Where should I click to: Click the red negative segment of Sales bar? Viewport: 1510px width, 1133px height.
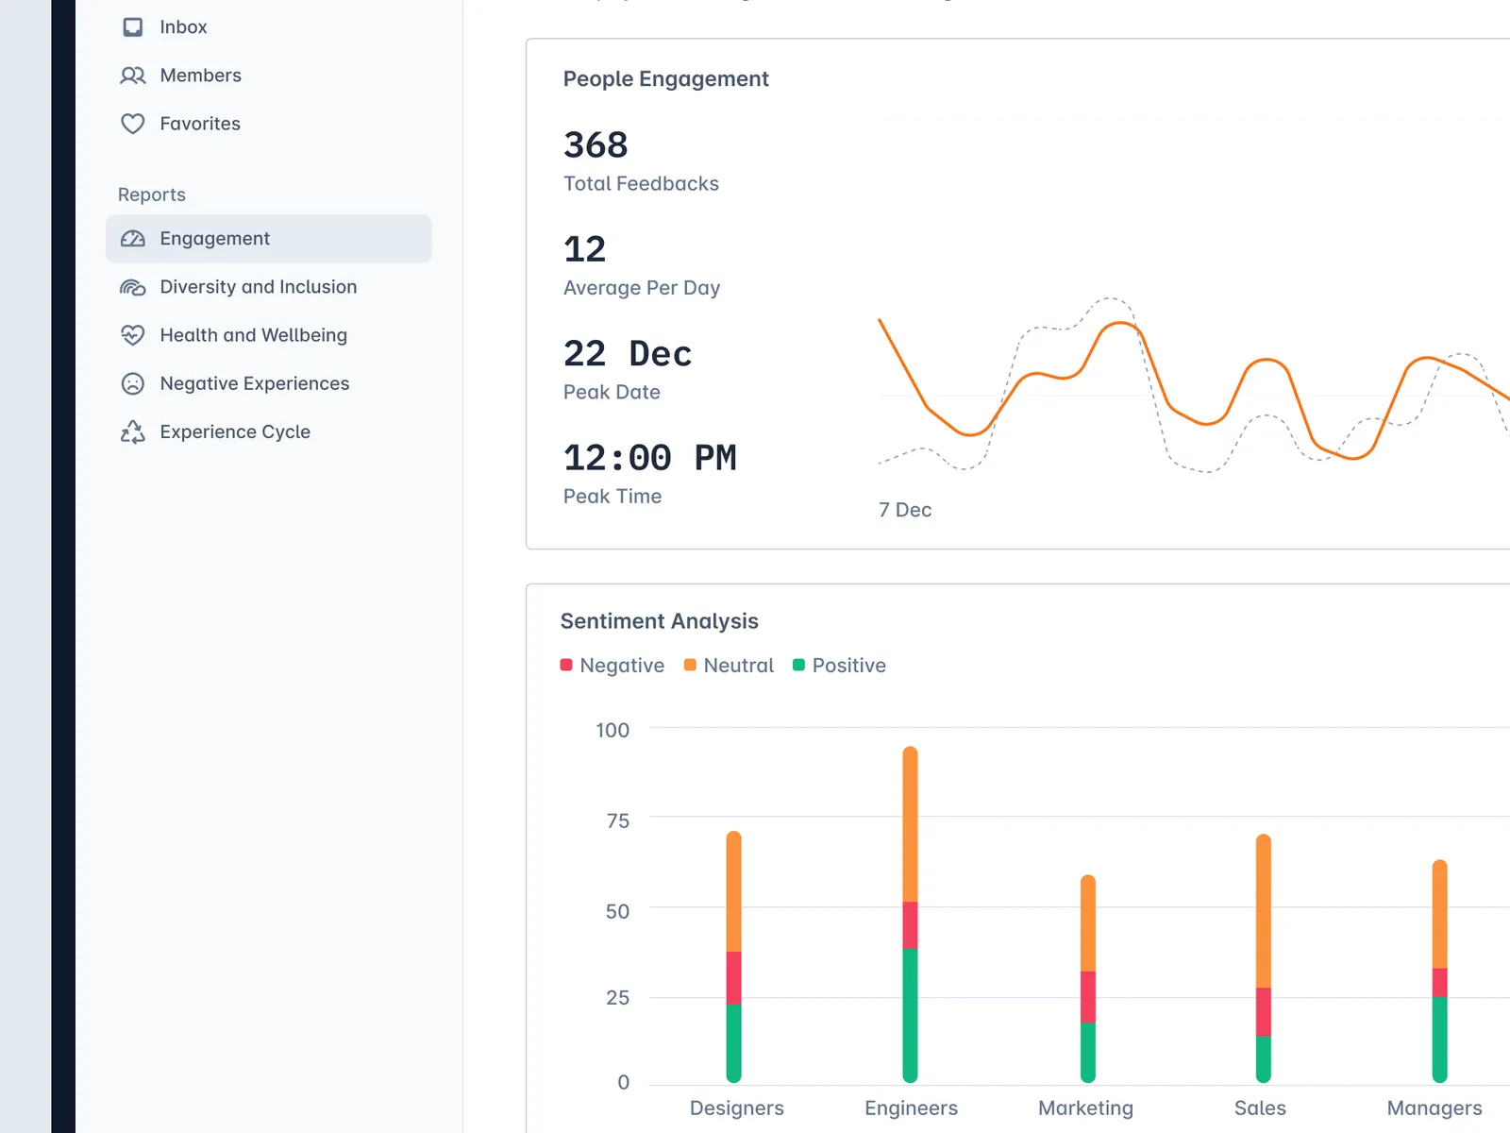1263,1012
